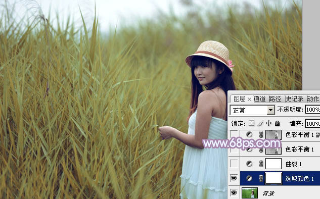Click mask link chain of 选取颜色 1
320x199 pixels.
261,178
